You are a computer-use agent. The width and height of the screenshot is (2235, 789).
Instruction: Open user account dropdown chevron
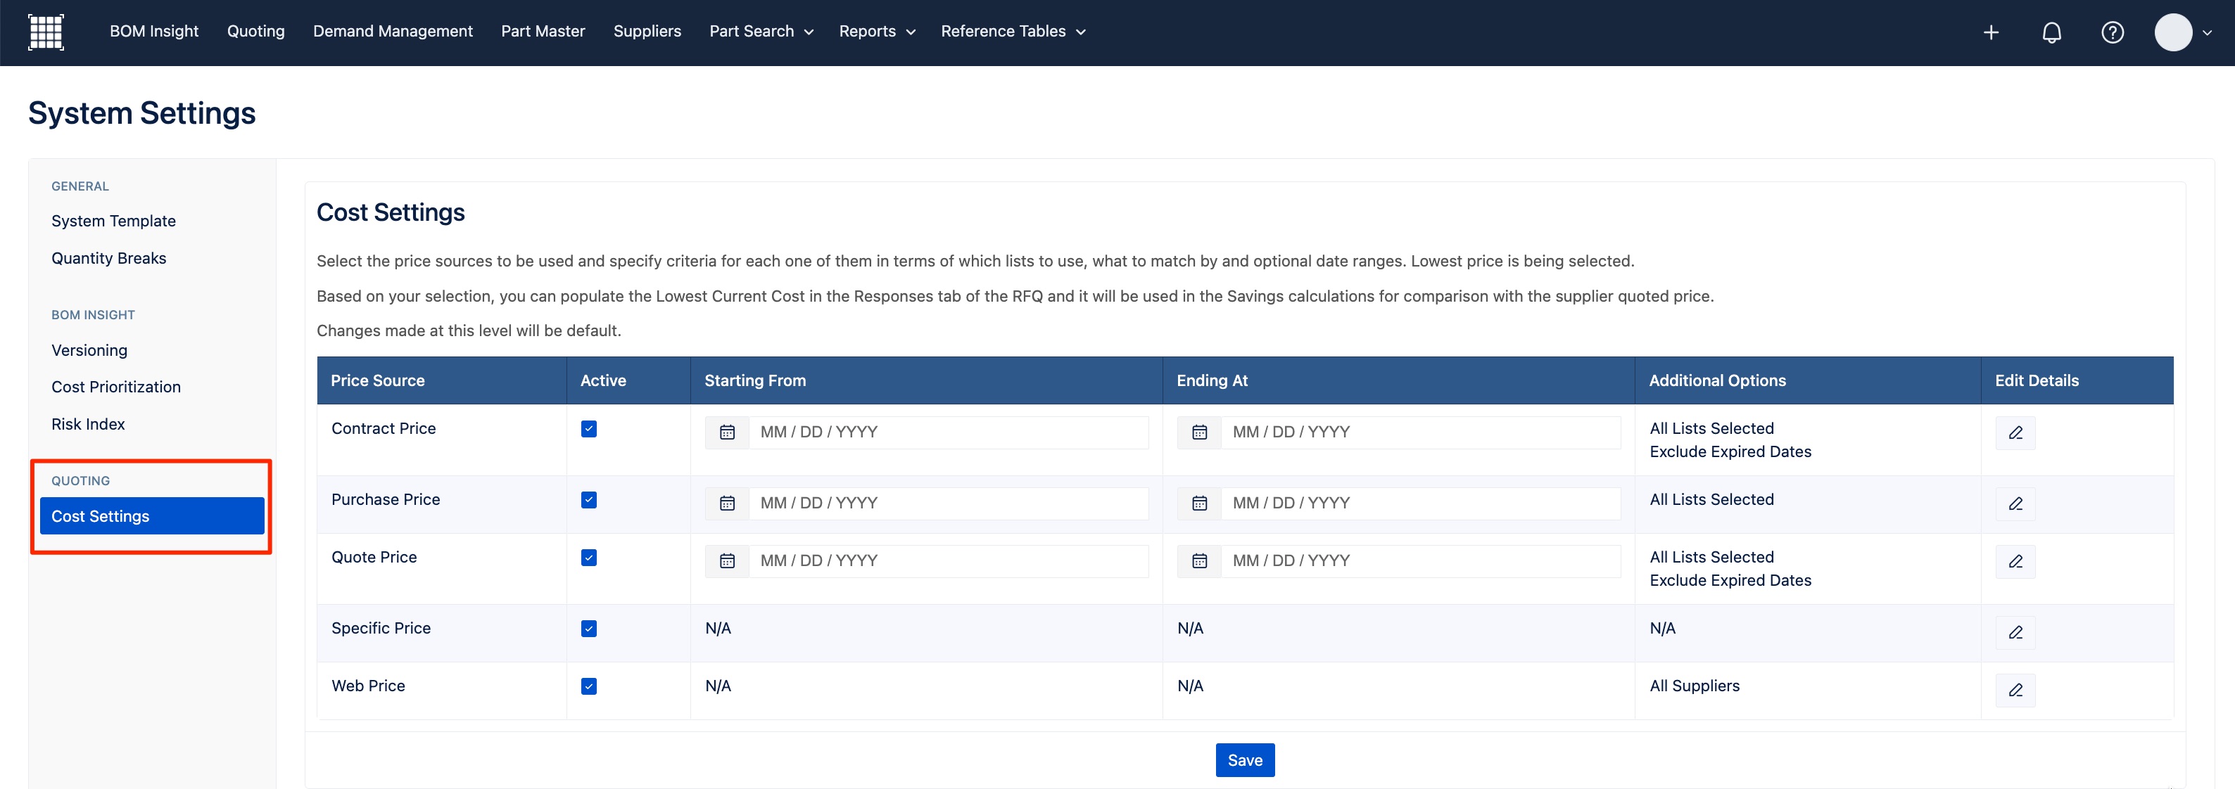2208,33
